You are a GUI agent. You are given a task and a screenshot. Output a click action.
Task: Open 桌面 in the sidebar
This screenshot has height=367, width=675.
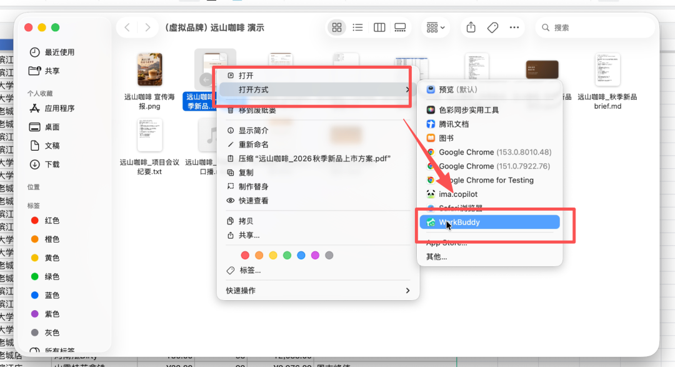[44, 127]
